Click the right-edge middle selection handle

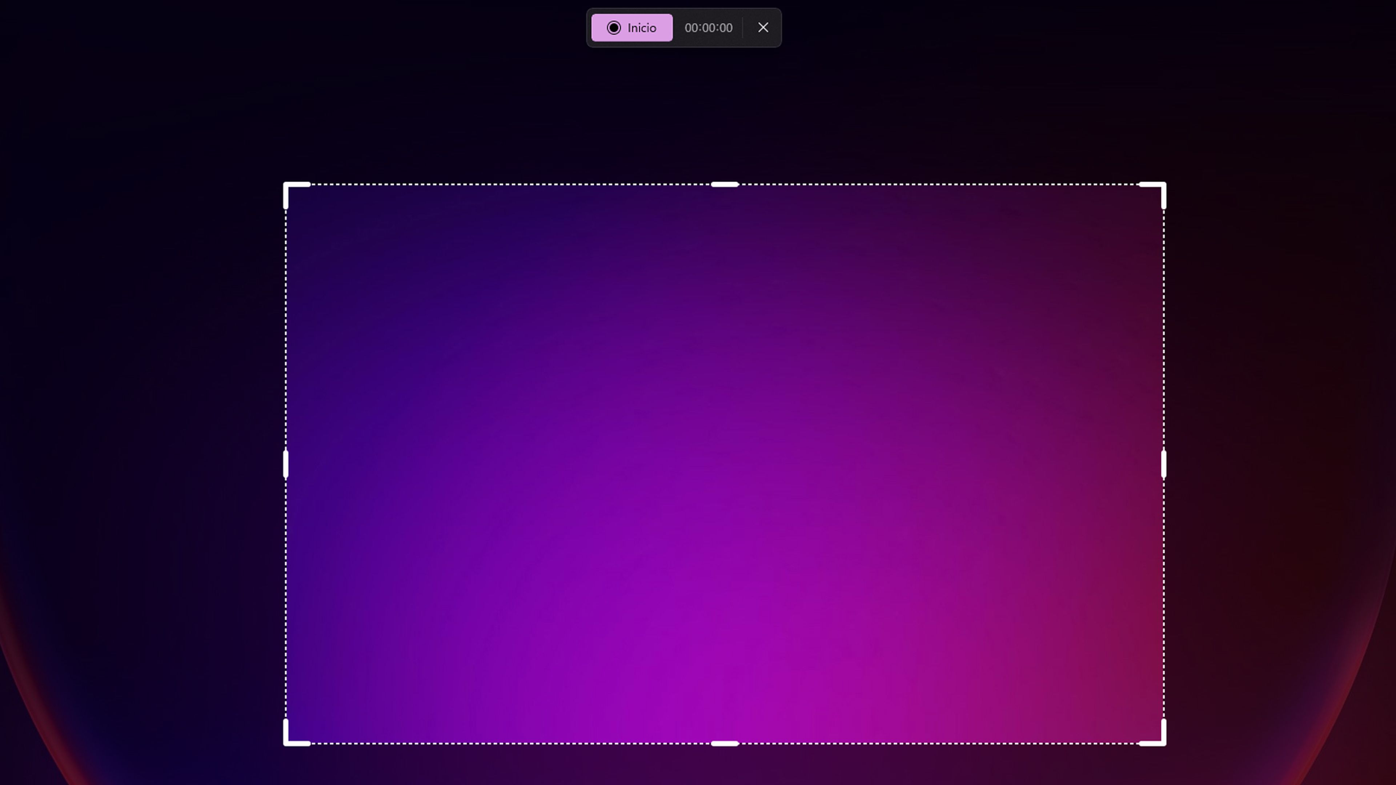(x=1163, y=464)
